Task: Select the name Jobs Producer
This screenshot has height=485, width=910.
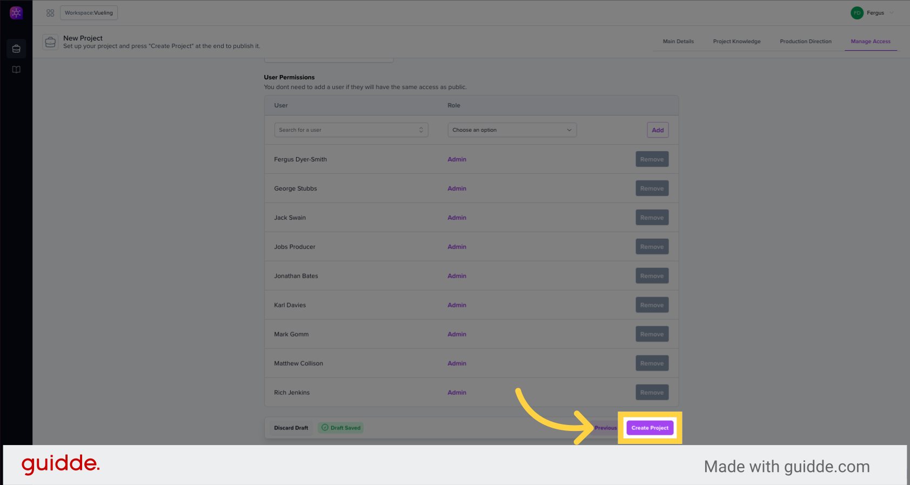Action: (295, 247)
